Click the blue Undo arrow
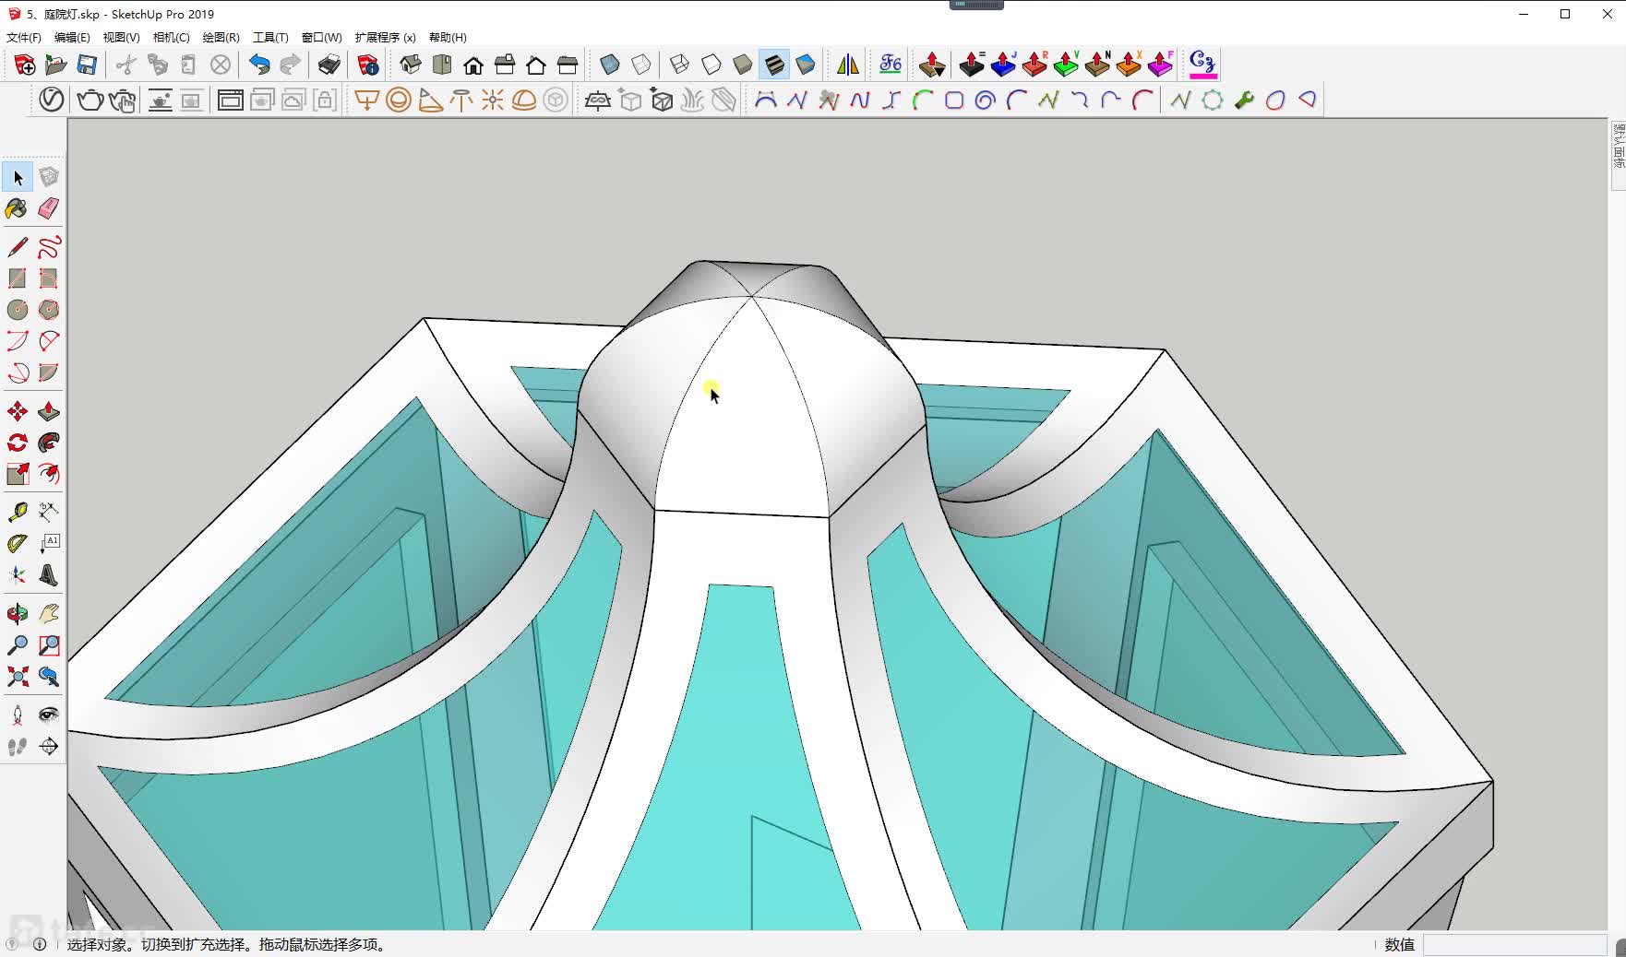Viewport: 1626px width, 957px height. (259, 65)
